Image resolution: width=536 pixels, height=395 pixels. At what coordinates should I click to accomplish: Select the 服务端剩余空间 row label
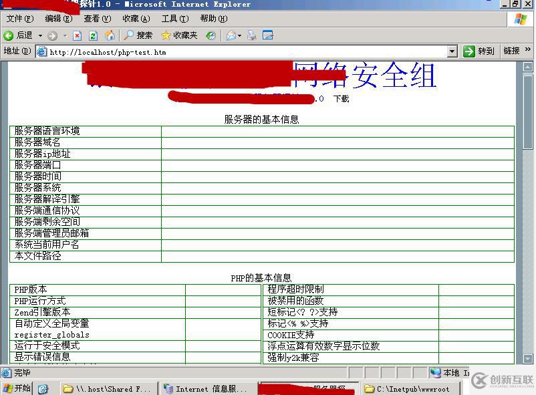[x=47, y=222]
